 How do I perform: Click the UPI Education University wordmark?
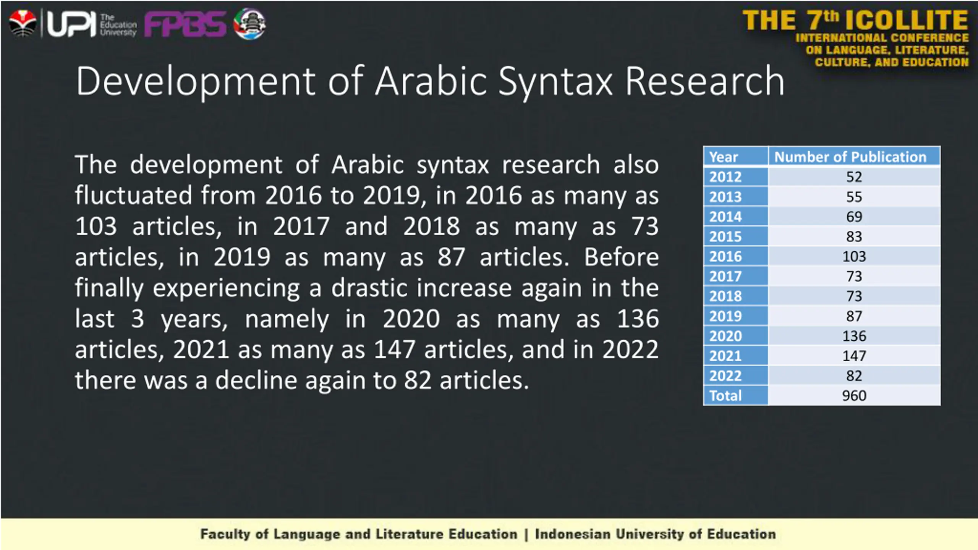coord(92,24)
